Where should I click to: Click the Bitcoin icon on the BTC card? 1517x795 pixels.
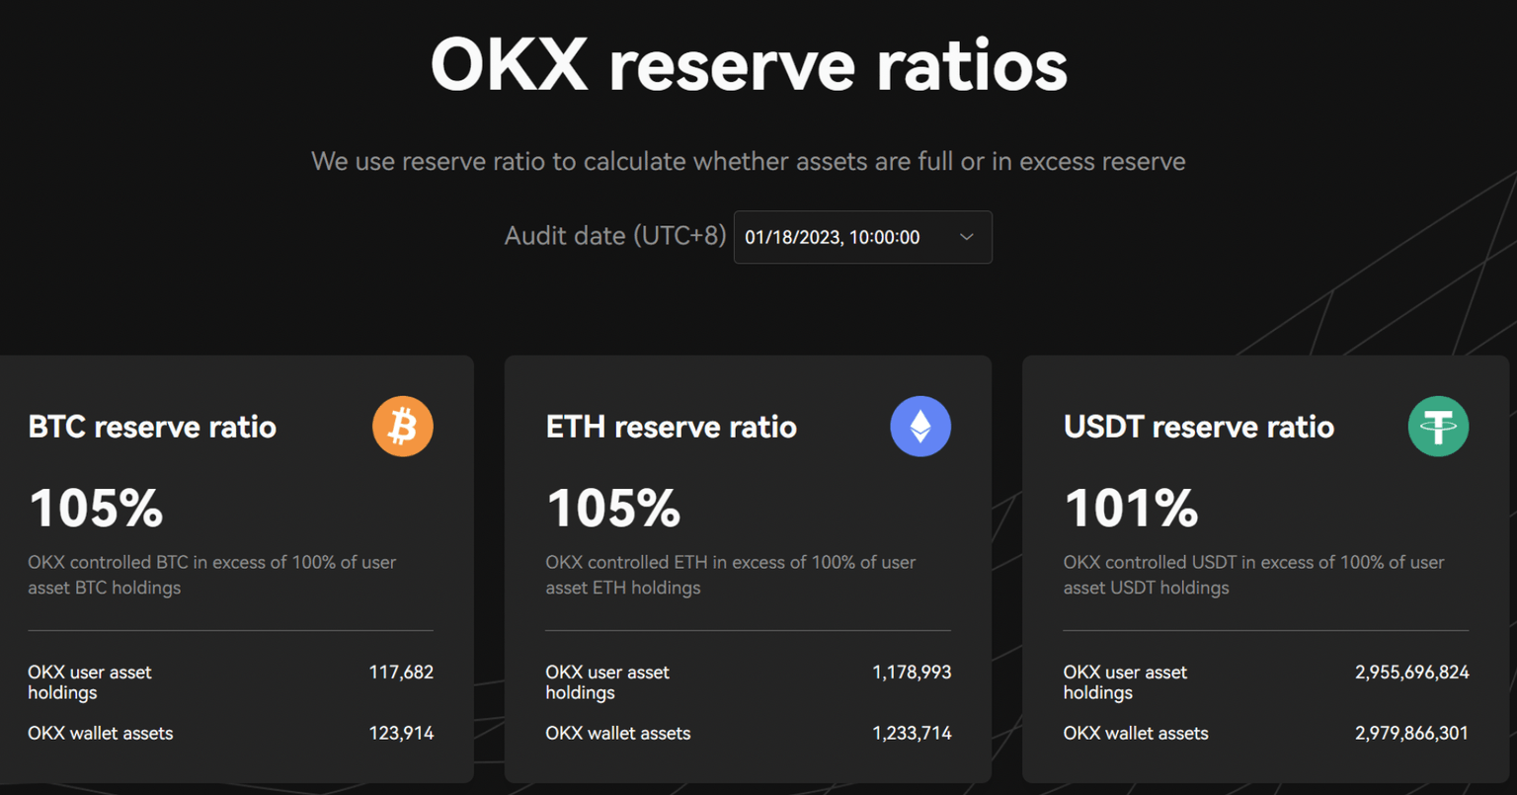402,426
